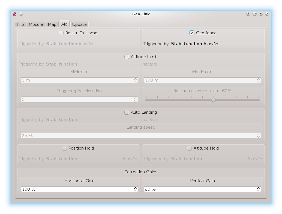Go to the Update tab
The height and width of the screenshot is (214, 282).
click(x=79, y=24)
